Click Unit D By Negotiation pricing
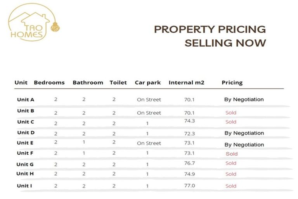Screen dimensions: 298x199 (x=244, y=133)
